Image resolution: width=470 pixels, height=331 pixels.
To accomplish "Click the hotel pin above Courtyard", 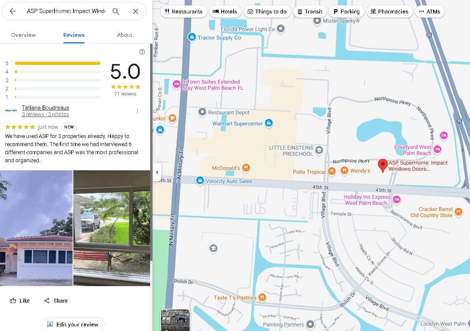I will [x=444, y=135].
